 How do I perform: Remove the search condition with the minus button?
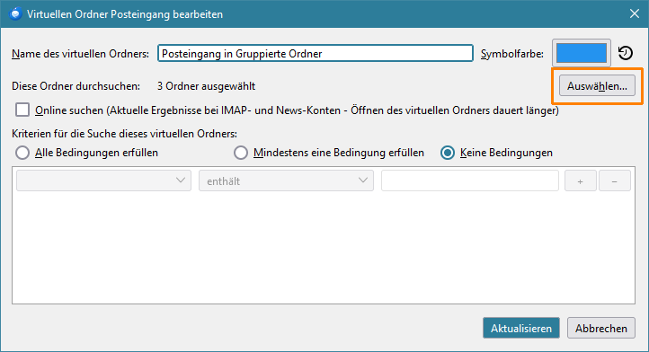click(614, 180)
